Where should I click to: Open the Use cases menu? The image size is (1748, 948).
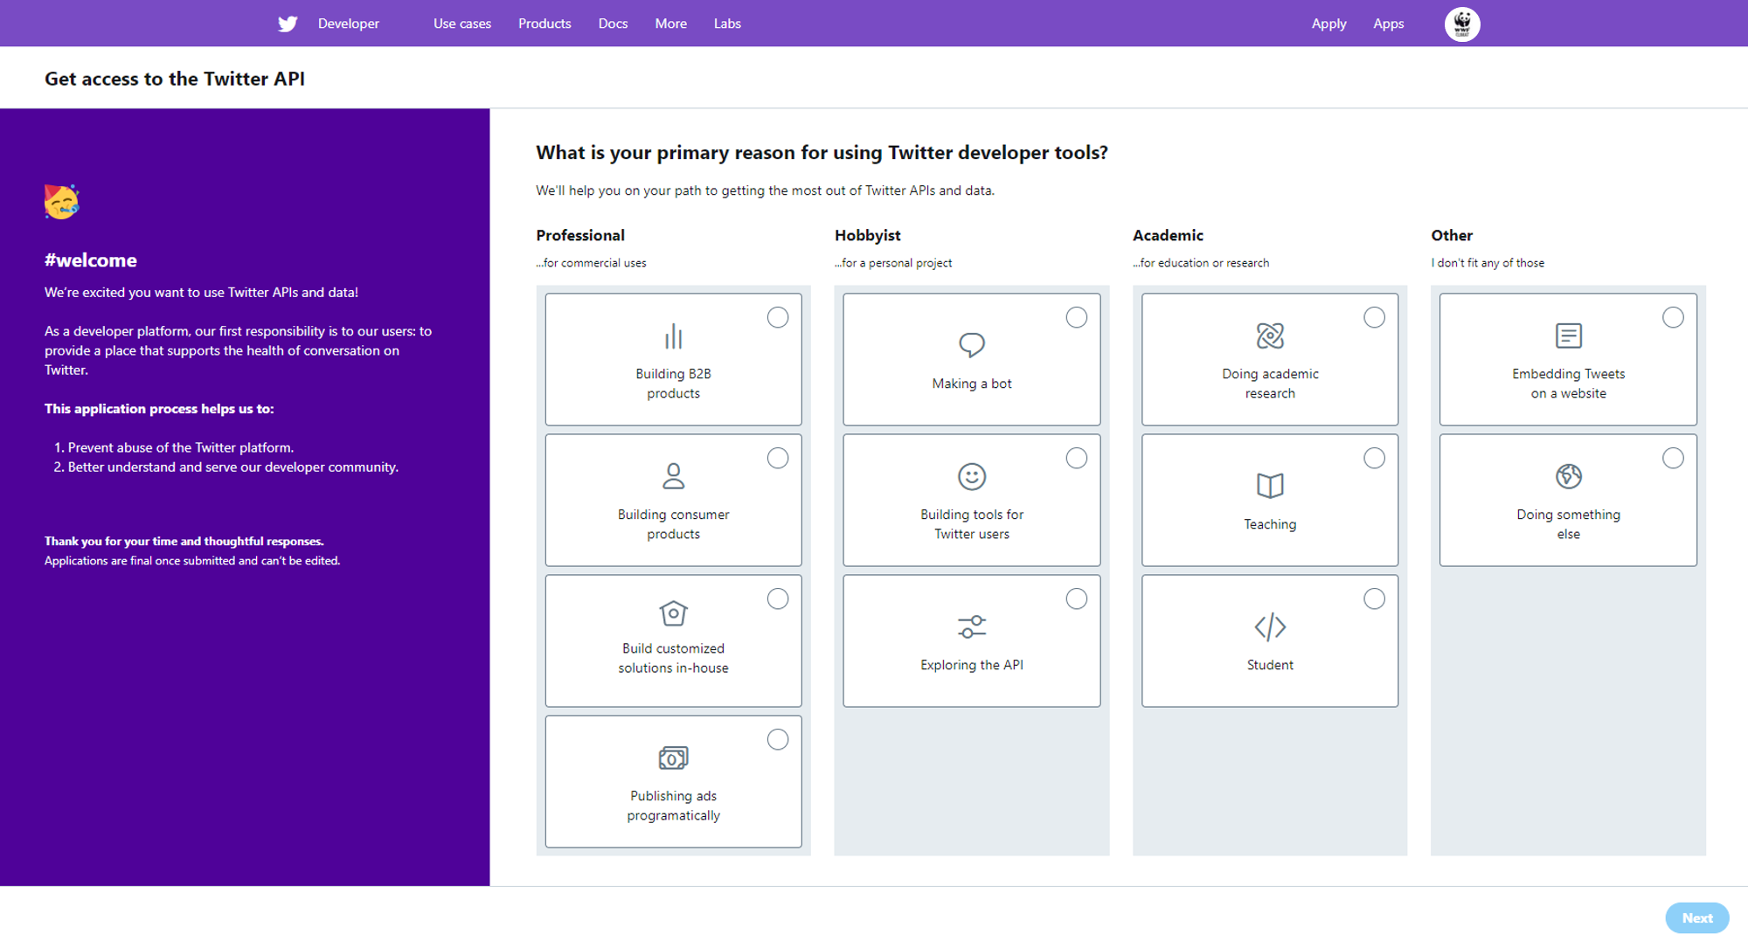pos(461,24)
